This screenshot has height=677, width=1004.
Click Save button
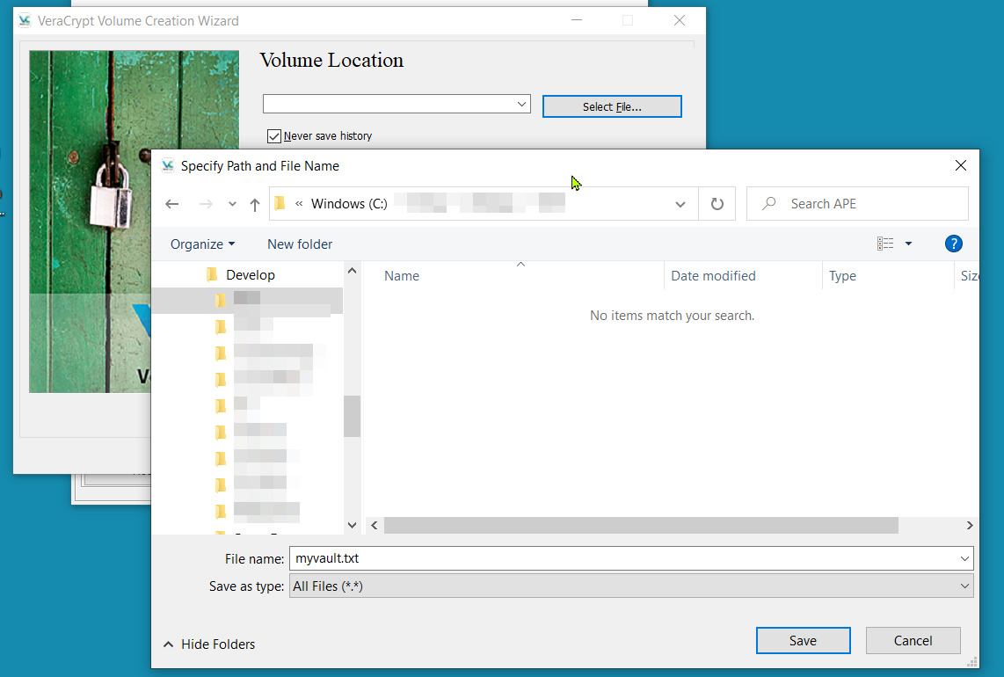(803, 640)
